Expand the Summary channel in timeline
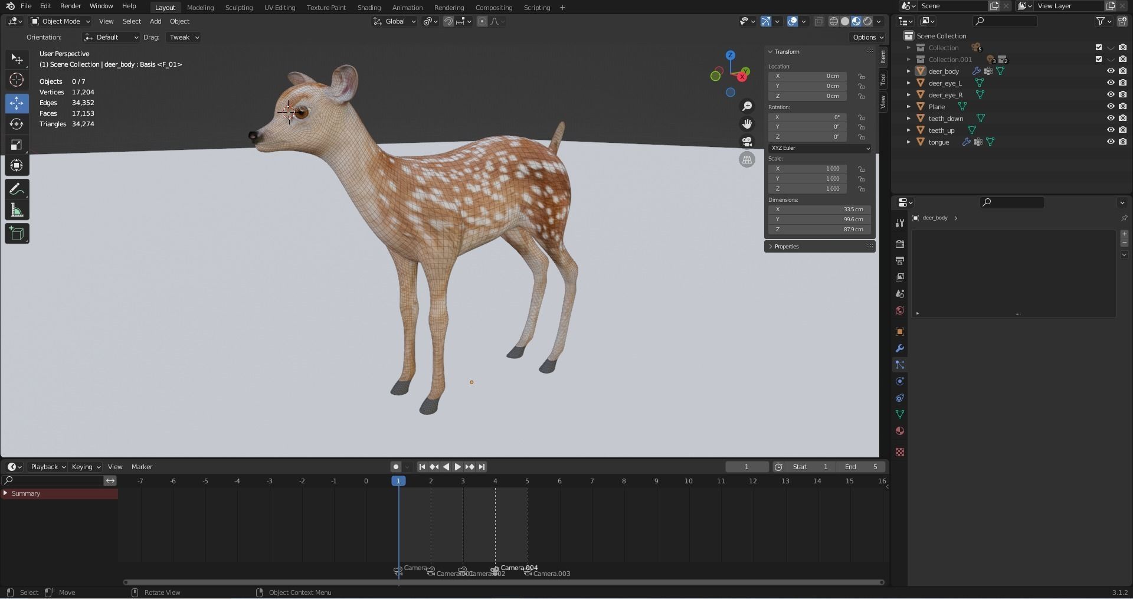1133x599 pixels. [5, 493]
